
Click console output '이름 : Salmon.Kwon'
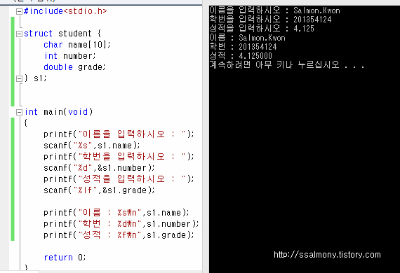248,38
